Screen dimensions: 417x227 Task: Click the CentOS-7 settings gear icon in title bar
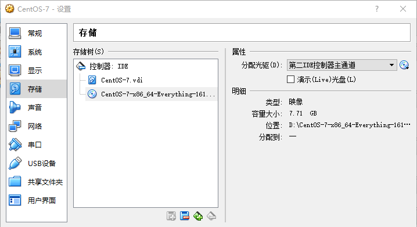tap(9, 9)
